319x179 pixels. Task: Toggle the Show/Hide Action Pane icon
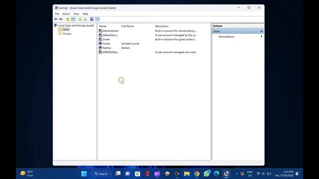pos(98,19)
